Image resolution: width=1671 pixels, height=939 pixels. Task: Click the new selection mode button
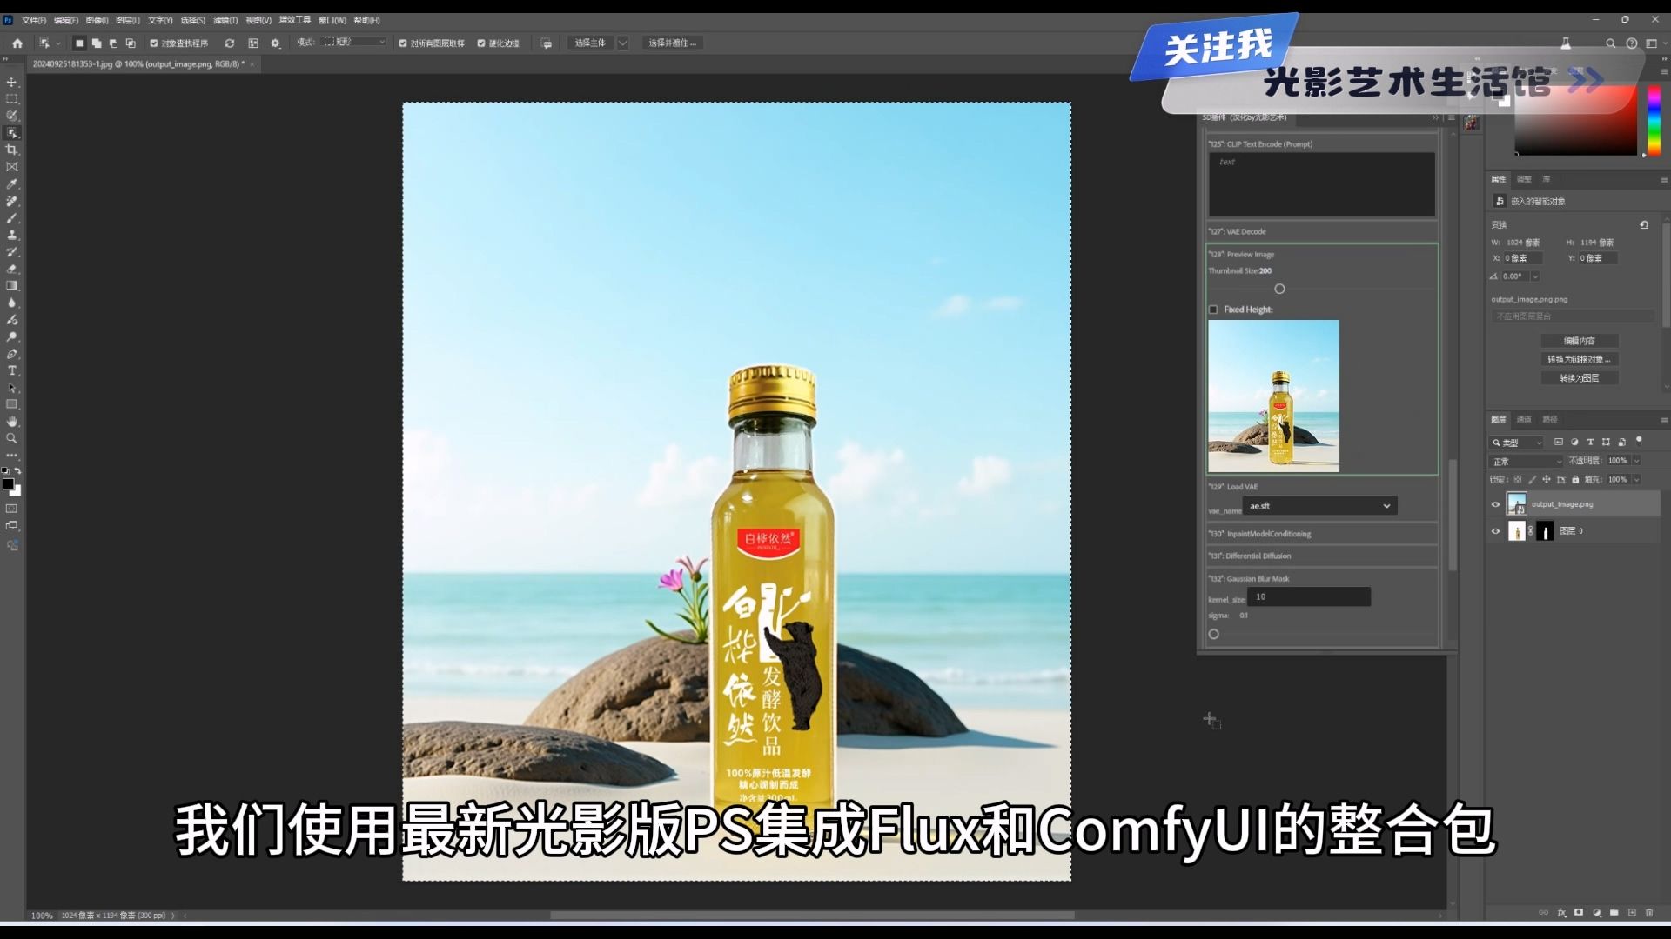79,43
